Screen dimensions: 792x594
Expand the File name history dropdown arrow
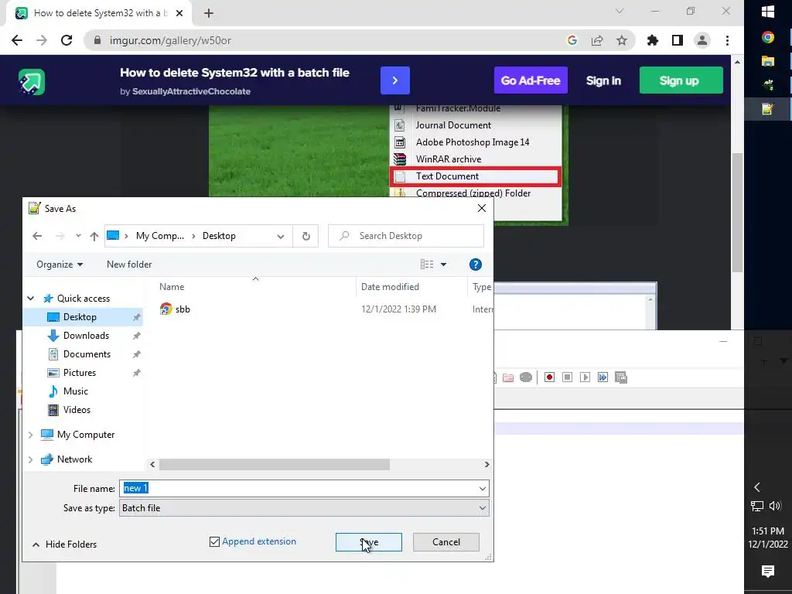click(483, 489)
